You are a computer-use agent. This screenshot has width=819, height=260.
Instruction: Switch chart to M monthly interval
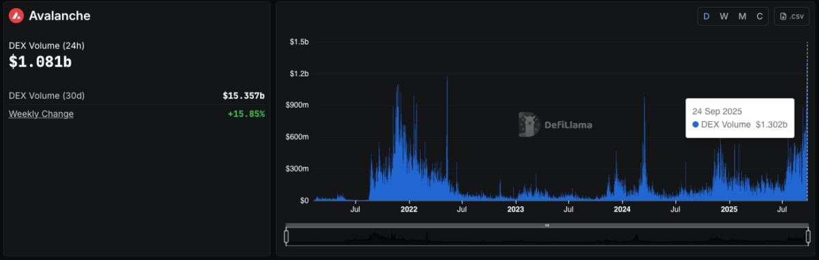click(x=743, y=16)
